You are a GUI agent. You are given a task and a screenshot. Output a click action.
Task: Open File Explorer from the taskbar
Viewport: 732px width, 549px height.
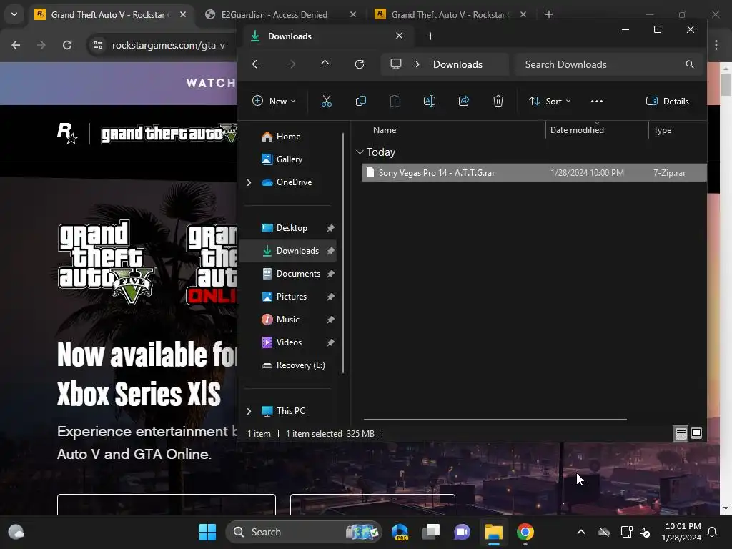tap(493, 532)
